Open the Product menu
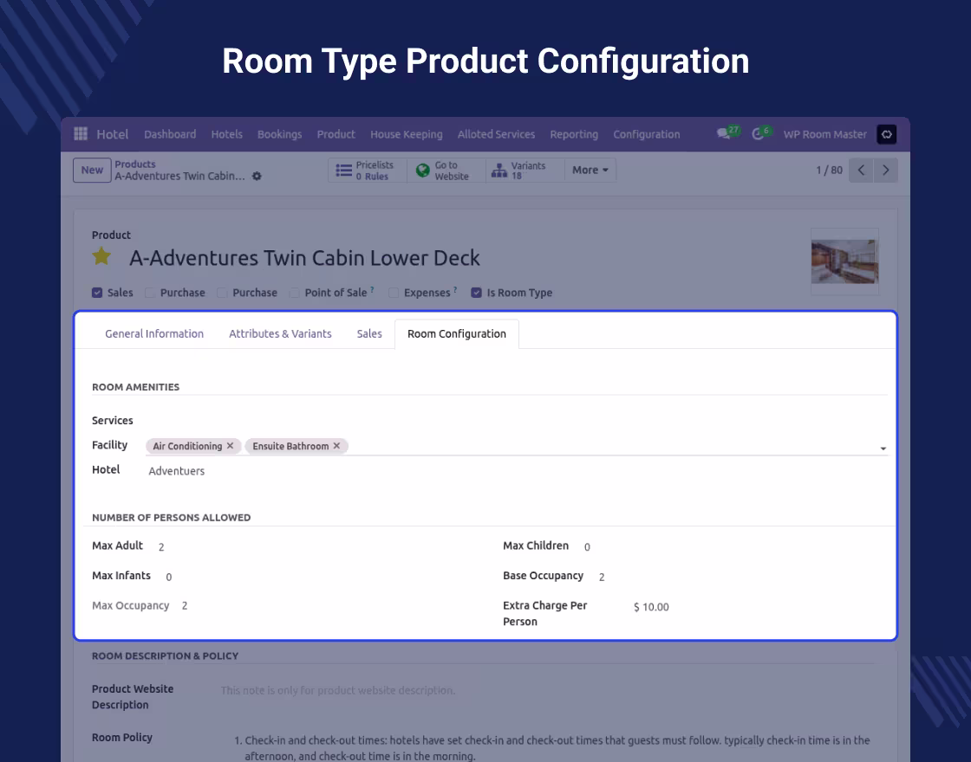Screen dimensions: 971x762 click(x=336, y=134)
